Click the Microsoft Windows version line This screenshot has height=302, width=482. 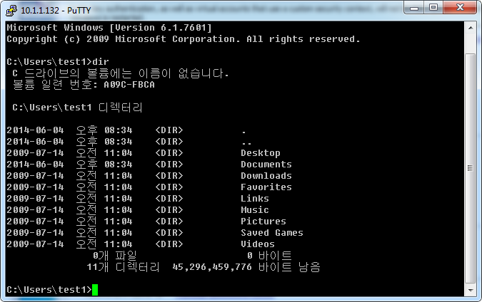pyautogui.click(x=109, y=28)
